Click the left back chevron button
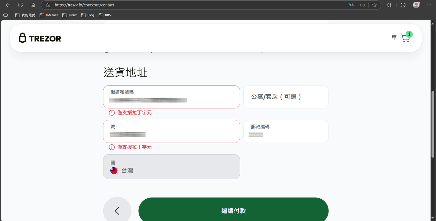 (117, 210)
